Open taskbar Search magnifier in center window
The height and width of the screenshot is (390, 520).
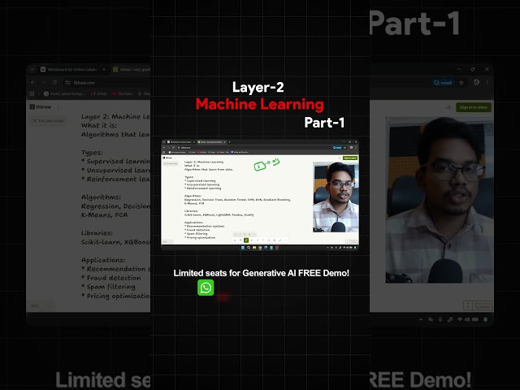pos(249,247)
